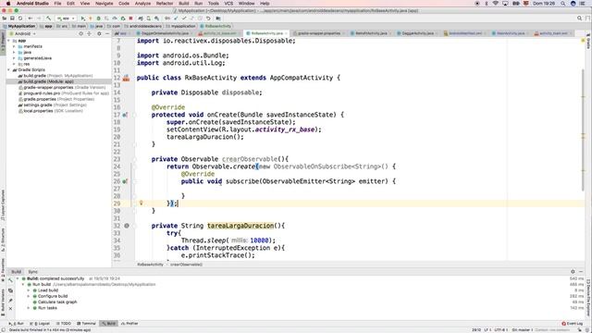This screenshot has height=333, width=592.
Task: Expand the Configure build node
Action: (29, 296)
